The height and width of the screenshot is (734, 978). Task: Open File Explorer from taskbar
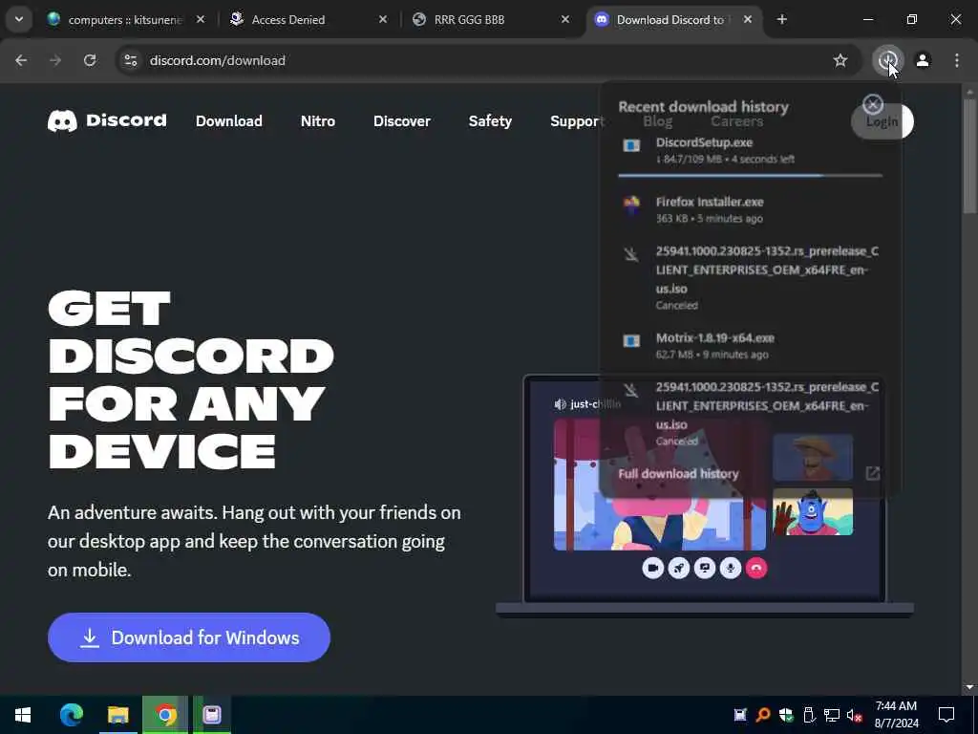117,715
